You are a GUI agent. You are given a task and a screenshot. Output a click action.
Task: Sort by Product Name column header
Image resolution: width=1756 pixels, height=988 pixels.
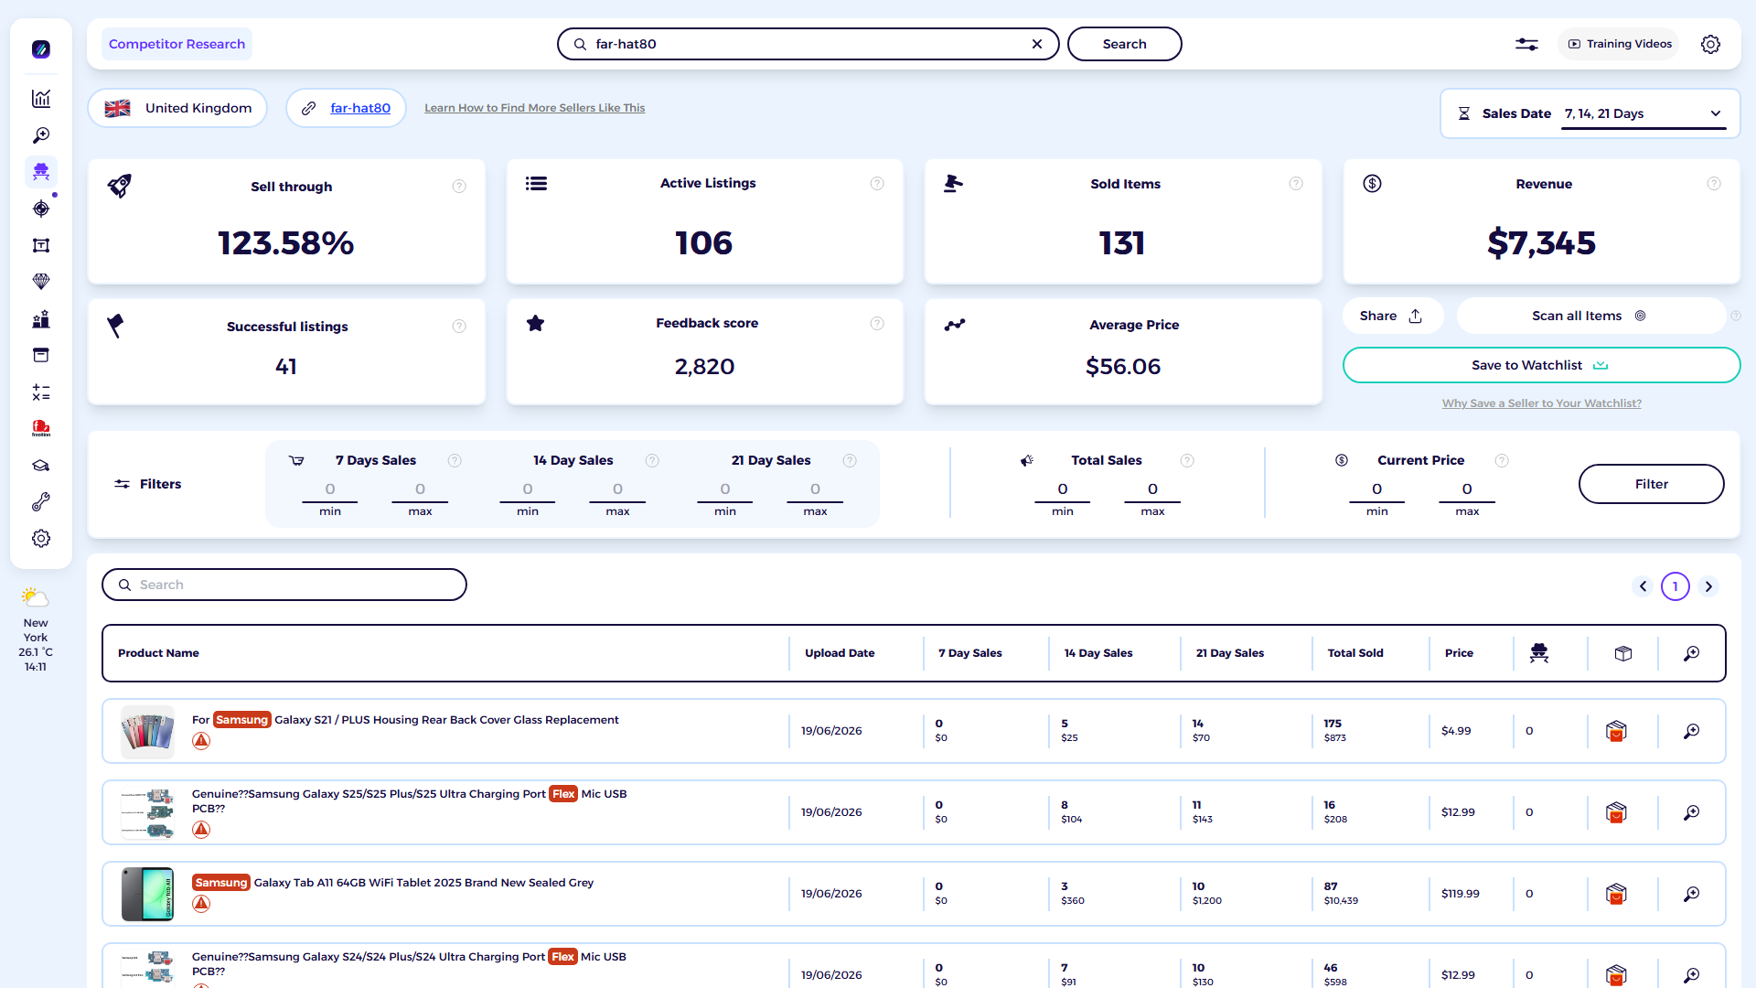(x=158, y=653)
